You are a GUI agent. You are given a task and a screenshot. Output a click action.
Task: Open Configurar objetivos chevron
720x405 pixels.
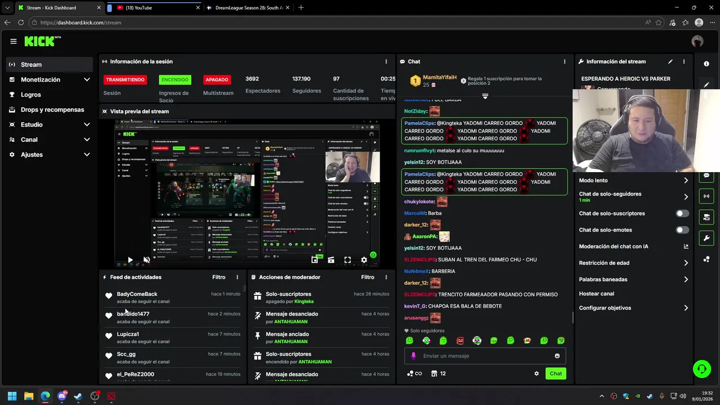[x=686, y=308]
